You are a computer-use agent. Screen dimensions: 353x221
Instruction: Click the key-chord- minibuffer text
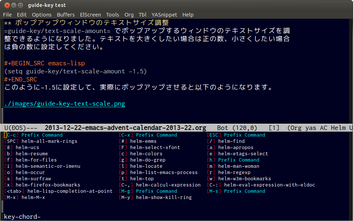22,217
